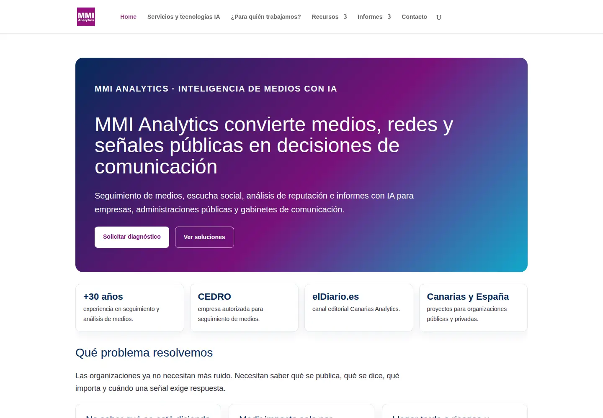This screenshot has width=603, height=418.
Task: Select the +30 años card heading
Action: (103, 297)
